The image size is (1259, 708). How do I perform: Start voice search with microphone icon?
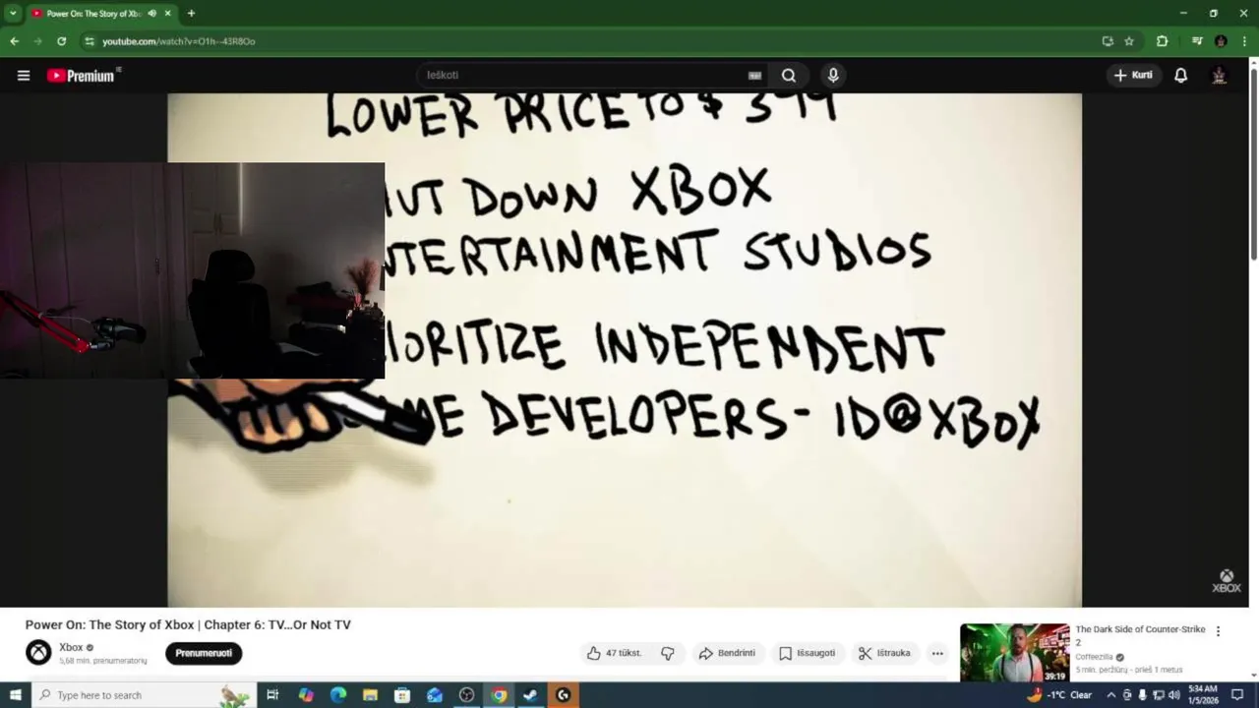click(833, 76)
